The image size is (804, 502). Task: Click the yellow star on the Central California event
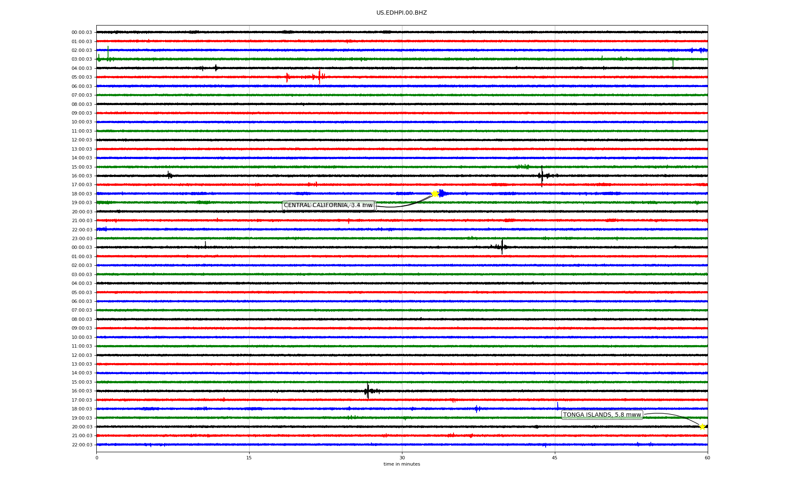pos(435,194)
